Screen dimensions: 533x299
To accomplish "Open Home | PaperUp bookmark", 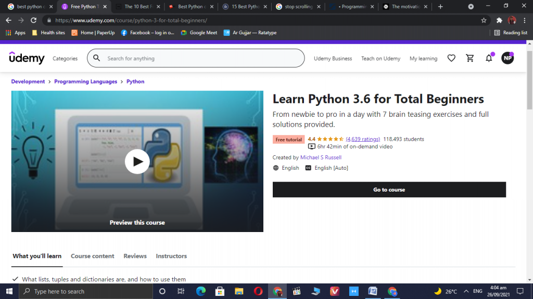I will [x=93, y=33].
